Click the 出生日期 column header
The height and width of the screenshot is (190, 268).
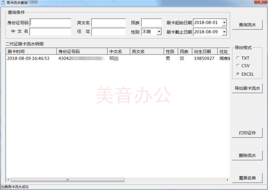(204, 52)
